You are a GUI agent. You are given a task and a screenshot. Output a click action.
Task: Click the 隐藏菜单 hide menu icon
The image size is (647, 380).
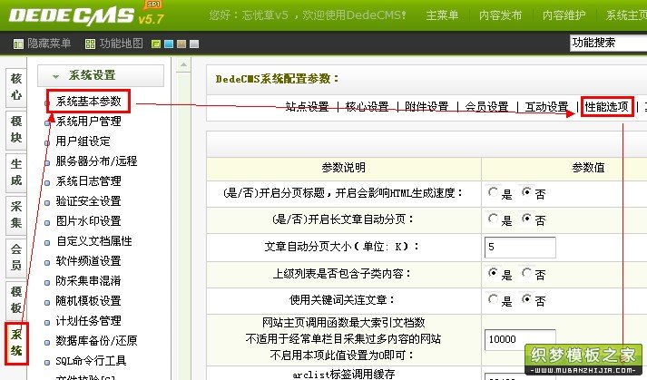[18, 44]
